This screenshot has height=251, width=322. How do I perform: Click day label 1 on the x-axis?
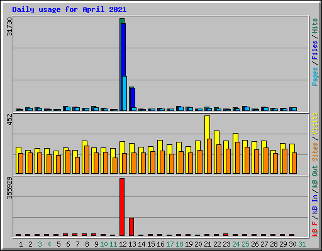tap(21, 244)
